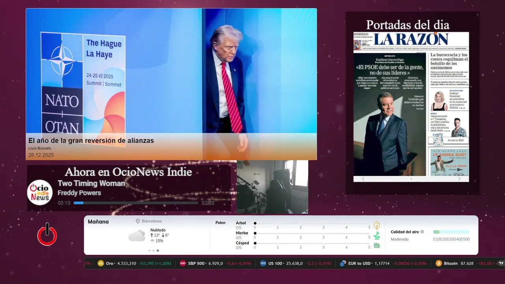The width and height of the screenshot is (505, 284).
Task: Click the Barcelona location pin icon
Action: pyautogui.click(x=138, y=221)
